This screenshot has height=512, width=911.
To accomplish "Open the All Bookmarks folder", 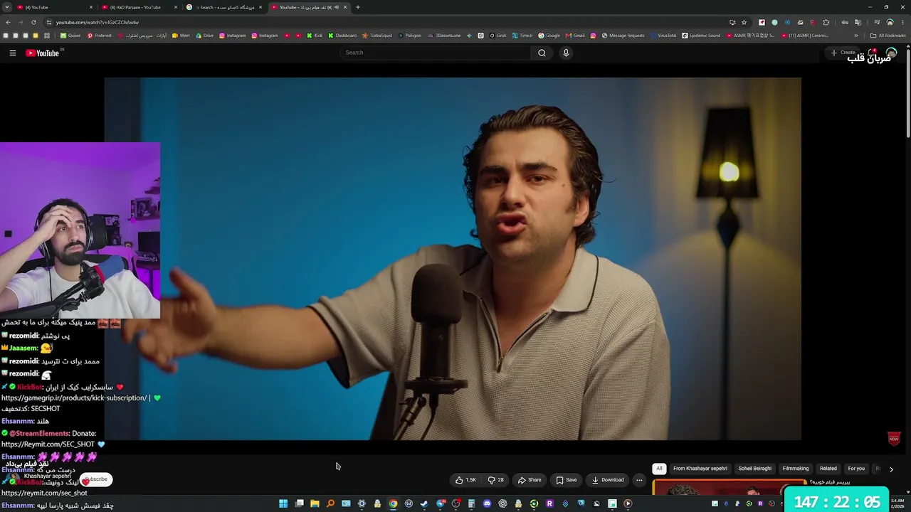I will tap(888, 36).
